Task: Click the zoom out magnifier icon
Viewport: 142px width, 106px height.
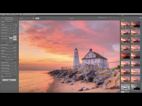Action: (x=42, y=18)
